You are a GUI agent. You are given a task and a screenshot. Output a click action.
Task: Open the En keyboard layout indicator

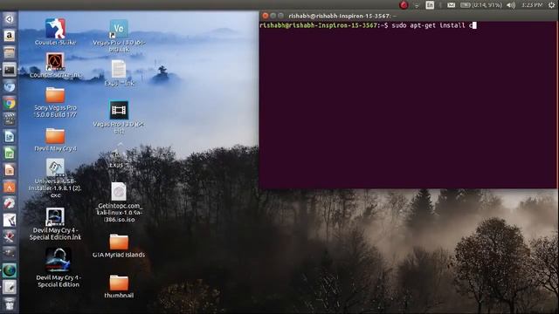point(430,5)
